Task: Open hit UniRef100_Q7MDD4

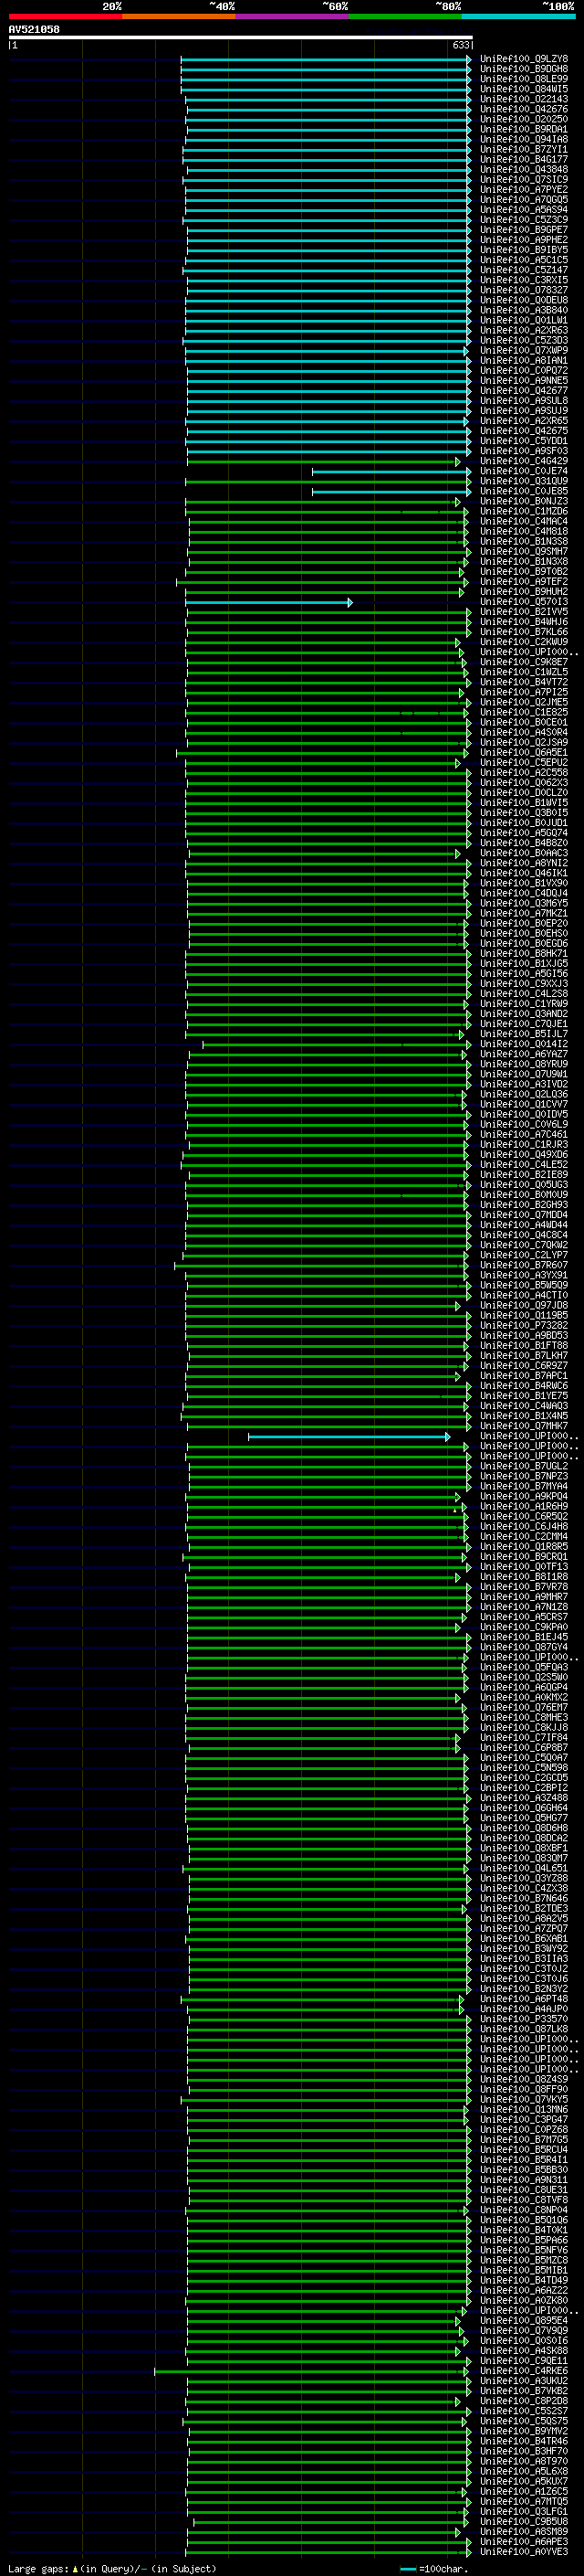Action: tap(524, 1215)
